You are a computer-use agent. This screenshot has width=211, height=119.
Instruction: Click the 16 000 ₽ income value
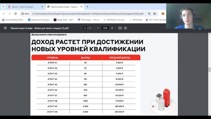point(119,79)
